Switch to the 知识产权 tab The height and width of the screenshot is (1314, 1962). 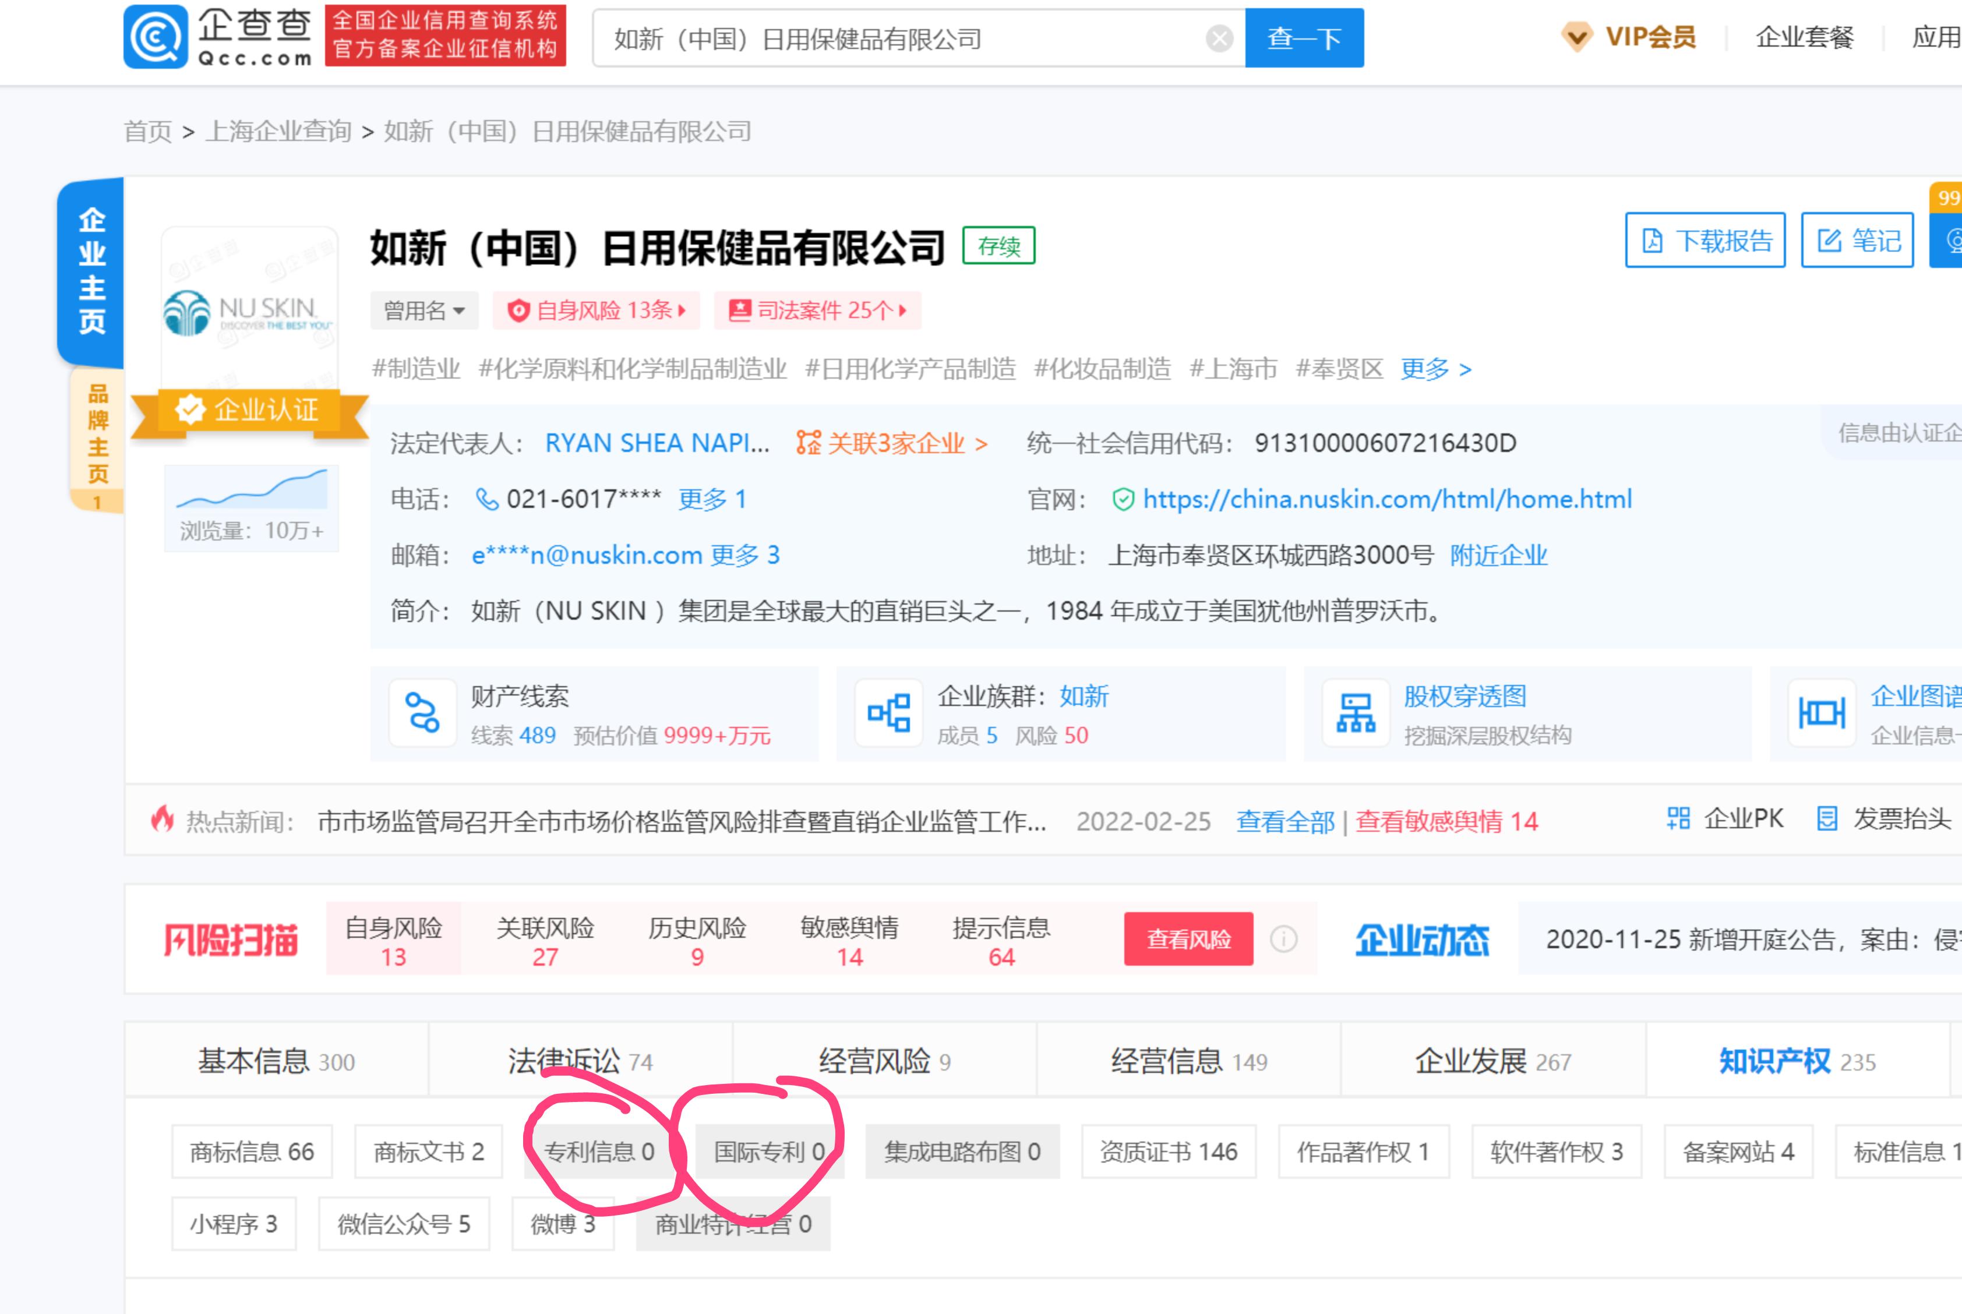point(1773,1061)
